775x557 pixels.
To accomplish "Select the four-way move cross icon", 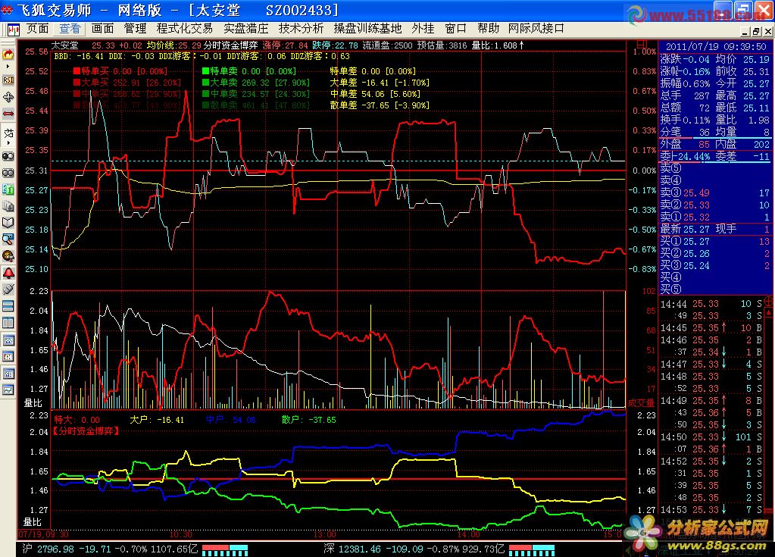I will point(8,97).
